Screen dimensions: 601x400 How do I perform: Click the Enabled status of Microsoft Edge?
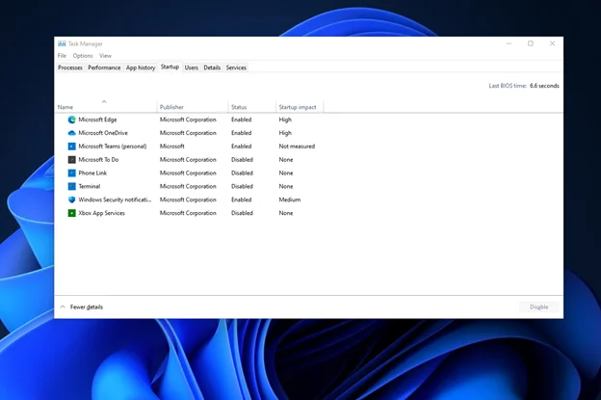242,120
